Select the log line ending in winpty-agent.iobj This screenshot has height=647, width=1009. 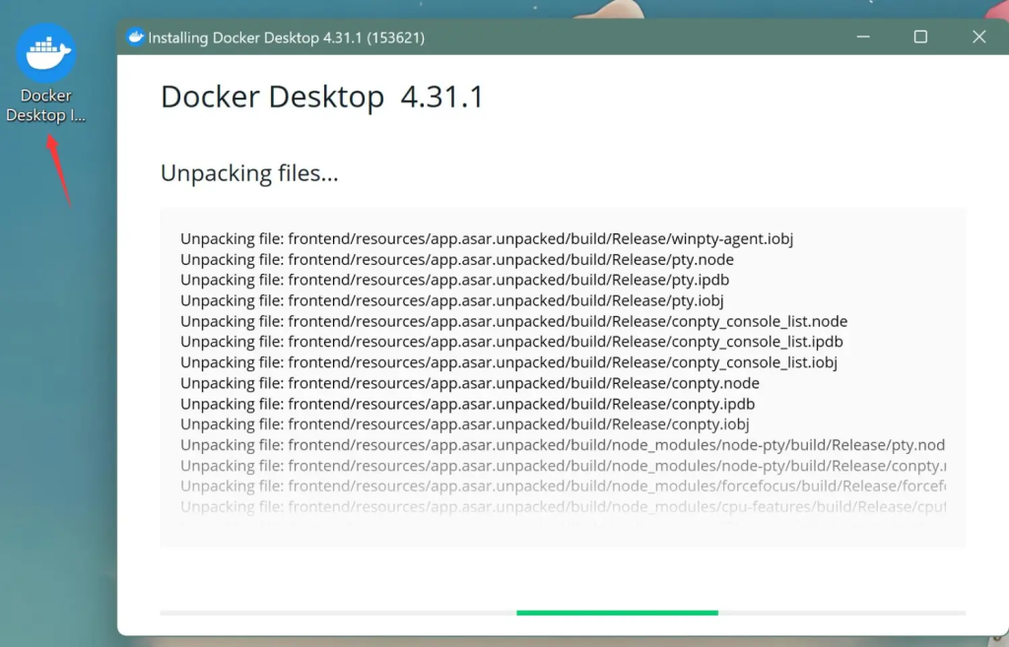(487, 239)
